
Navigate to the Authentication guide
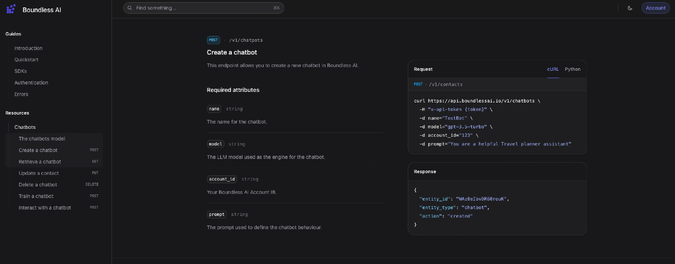(31, 83)
